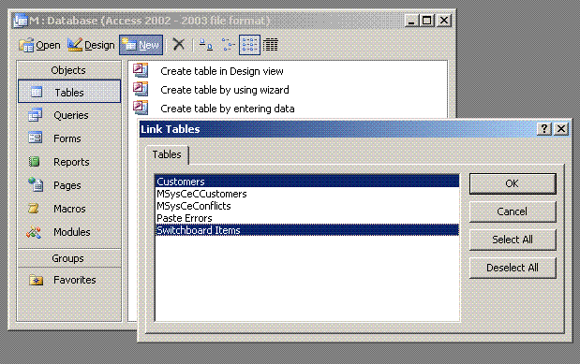Click the Link Tables help question button
Screen dimensions: 580x364
(543, 128)
